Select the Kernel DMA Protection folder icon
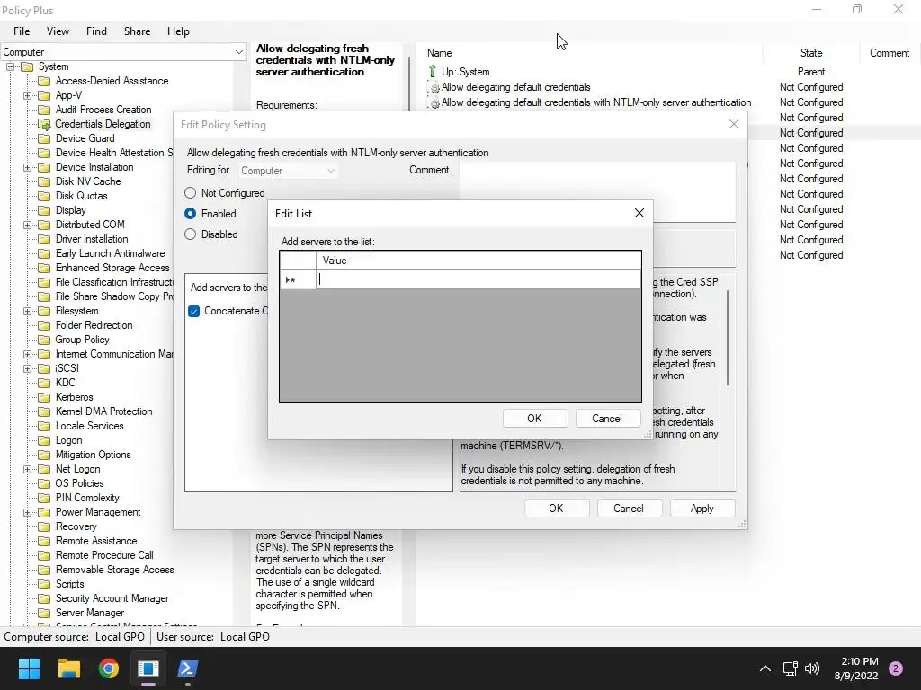The height and width of the screenshot is (690, 921). point(44,411)
